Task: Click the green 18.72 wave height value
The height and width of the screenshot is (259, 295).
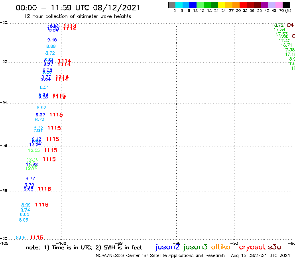Action: click(x=278, y=25)
